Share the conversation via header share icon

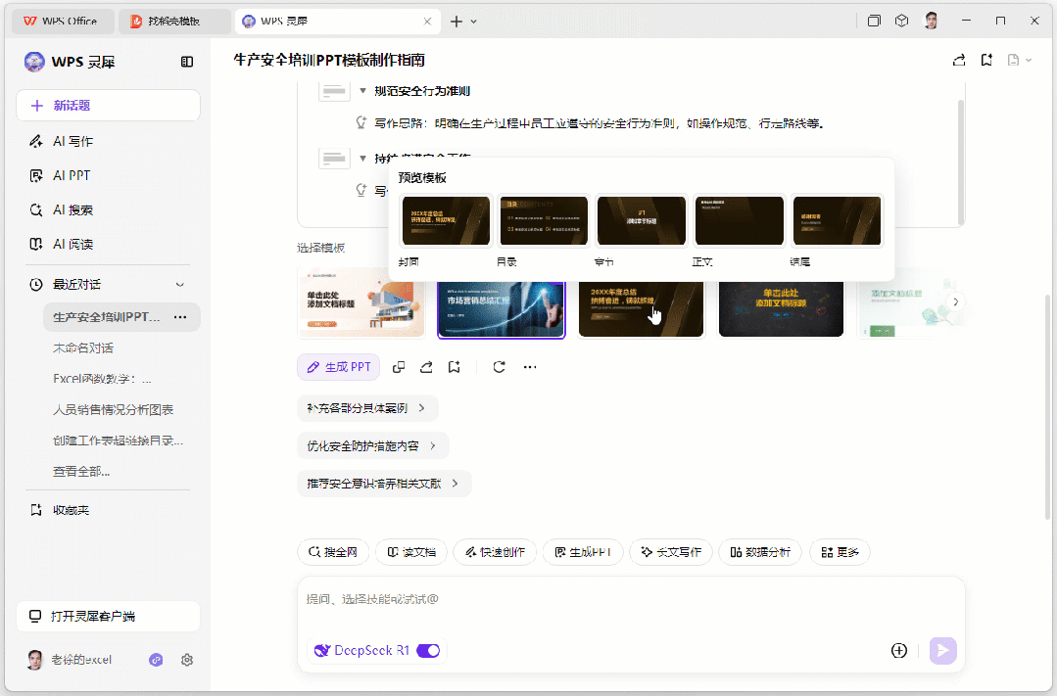pos(959,60)
